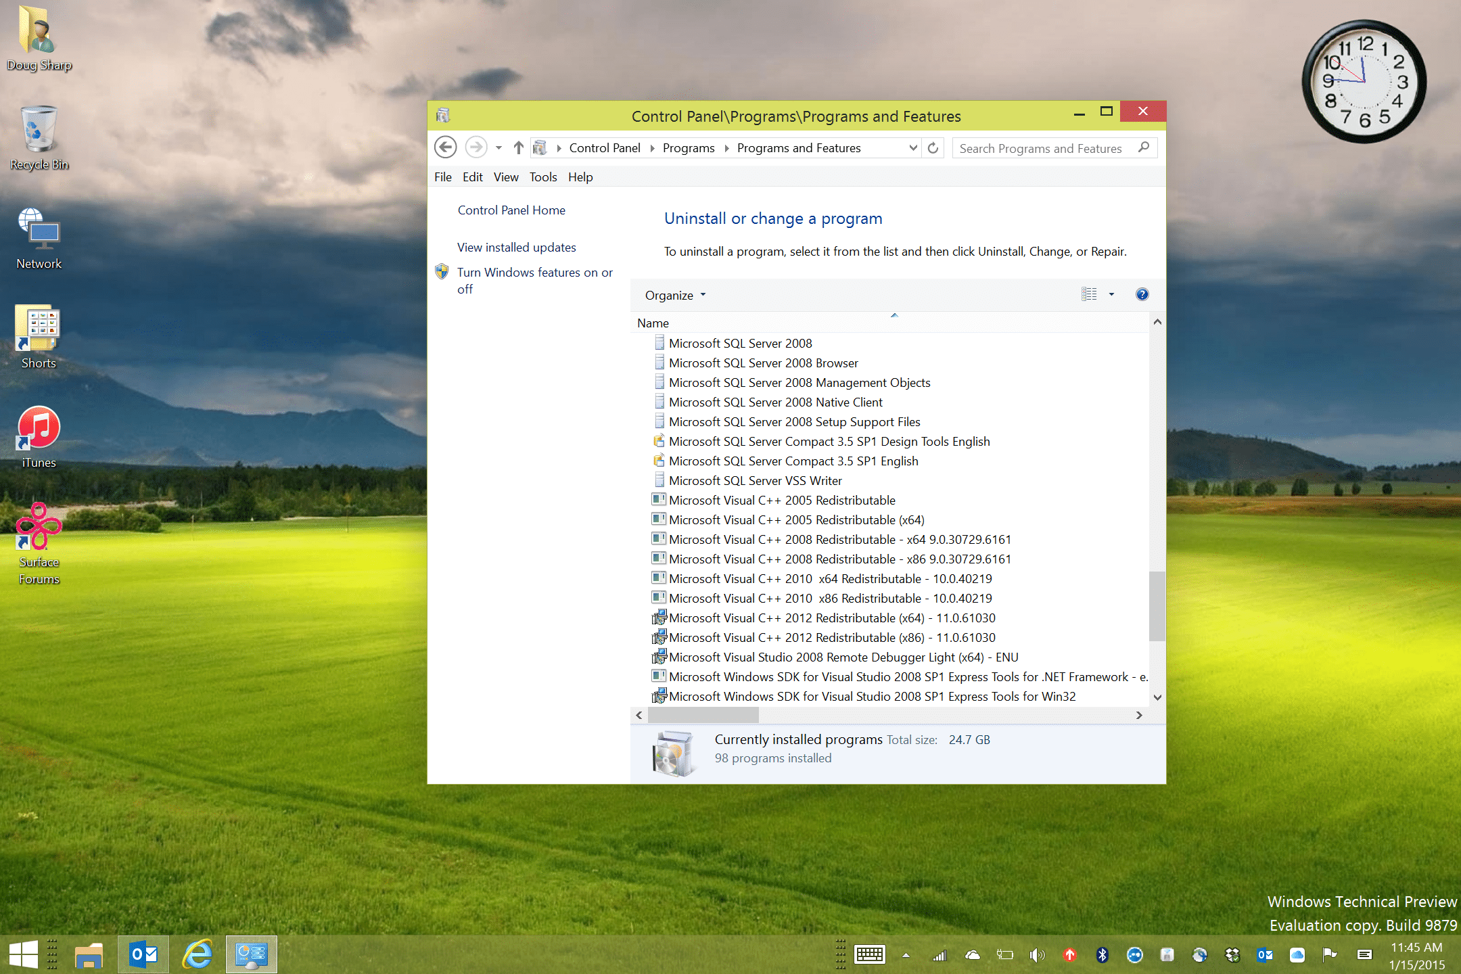Open the Network desktop icon
This screenshot has height=974, width=1461.
[x=39, y=238]
